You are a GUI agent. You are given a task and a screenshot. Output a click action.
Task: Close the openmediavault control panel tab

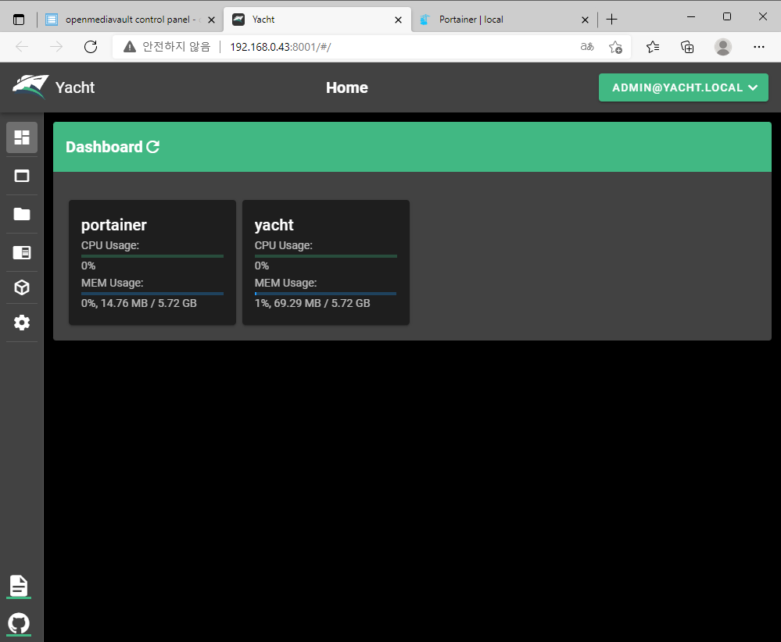[x=211, y=20]
